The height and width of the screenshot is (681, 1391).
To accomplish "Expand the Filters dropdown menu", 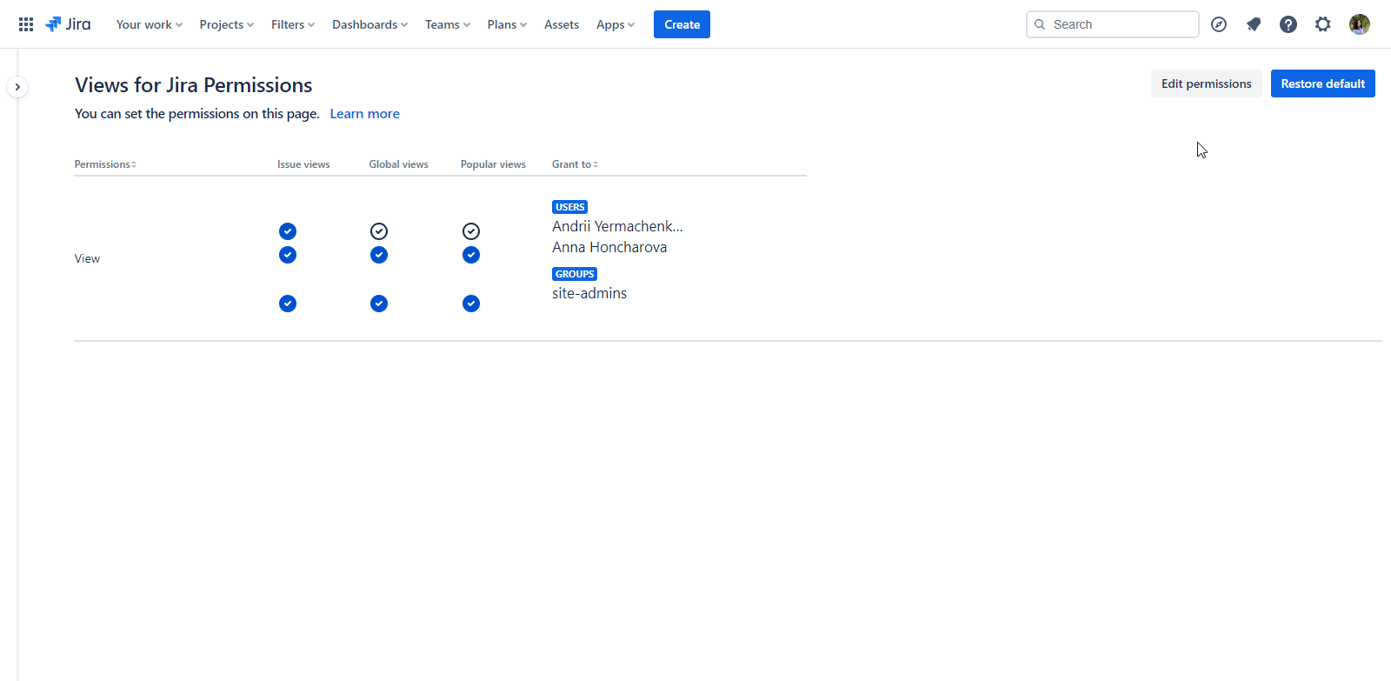I will pos(292,24).
